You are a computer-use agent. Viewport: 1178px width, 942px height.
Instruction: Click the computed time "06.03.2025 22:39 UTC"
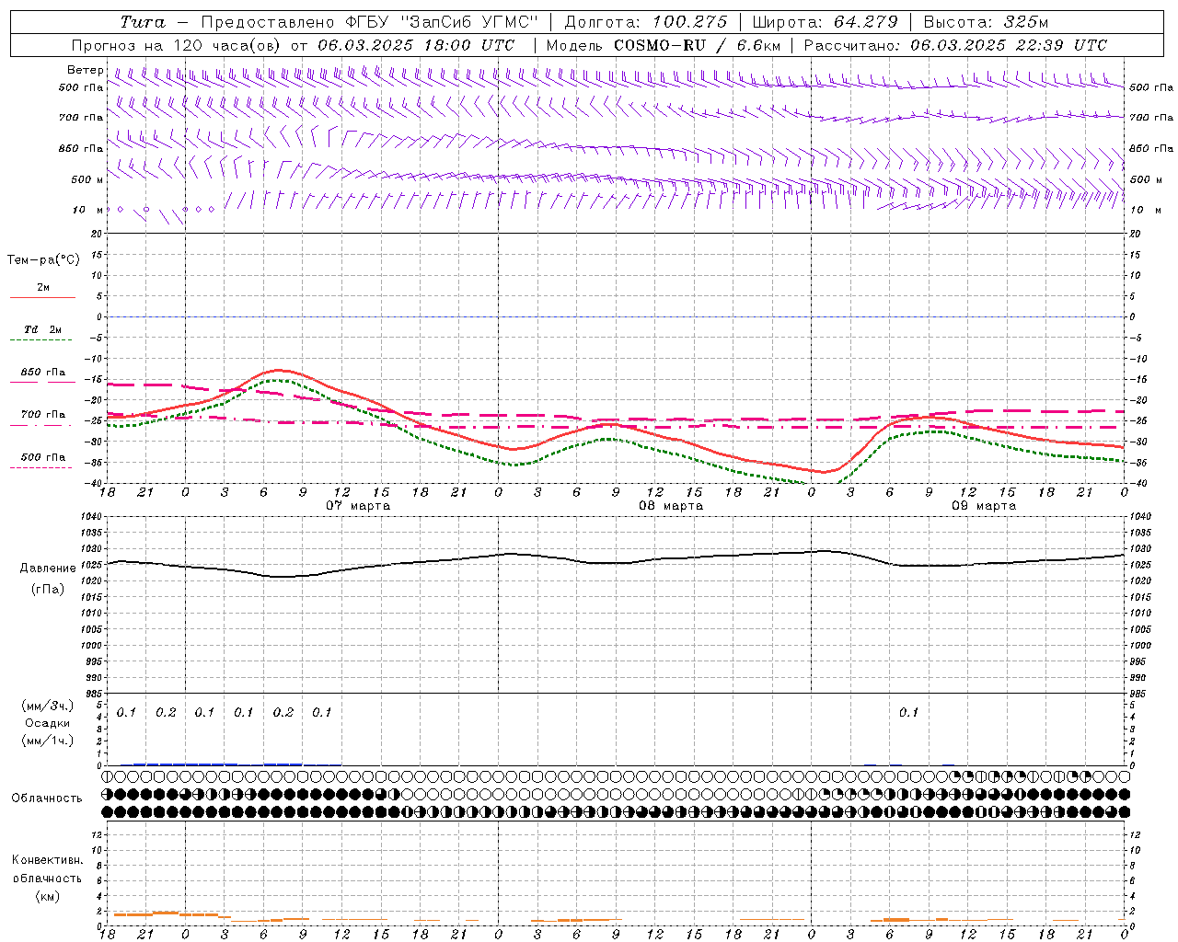(1009, 45)
